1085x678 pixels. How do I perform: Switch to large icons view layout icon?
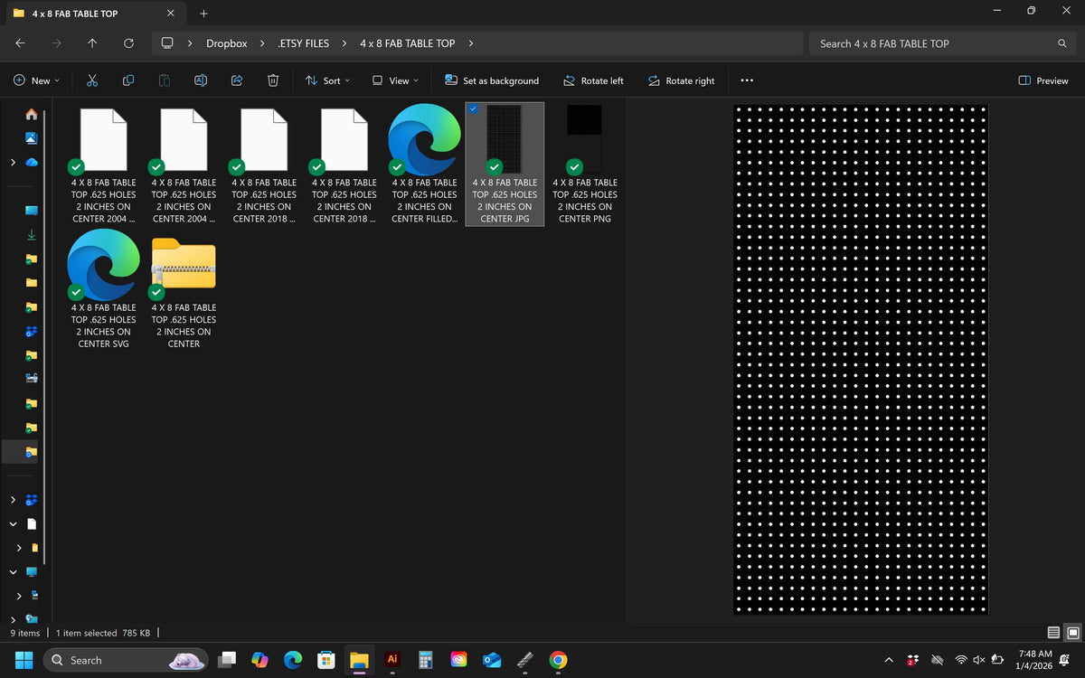point(1072,632)
